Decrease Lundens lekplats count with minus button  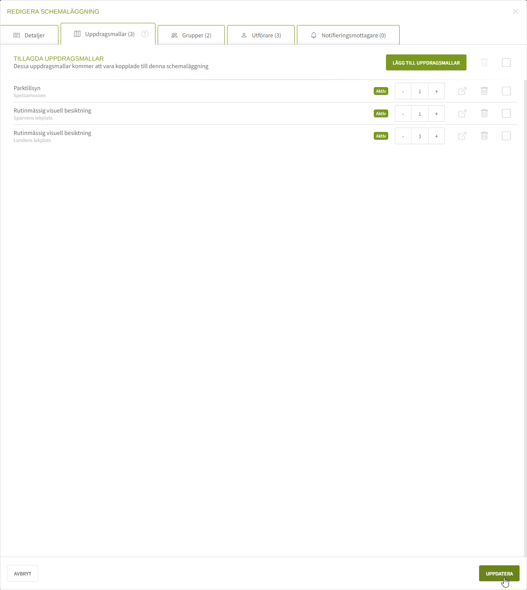[x=403, y=136]
